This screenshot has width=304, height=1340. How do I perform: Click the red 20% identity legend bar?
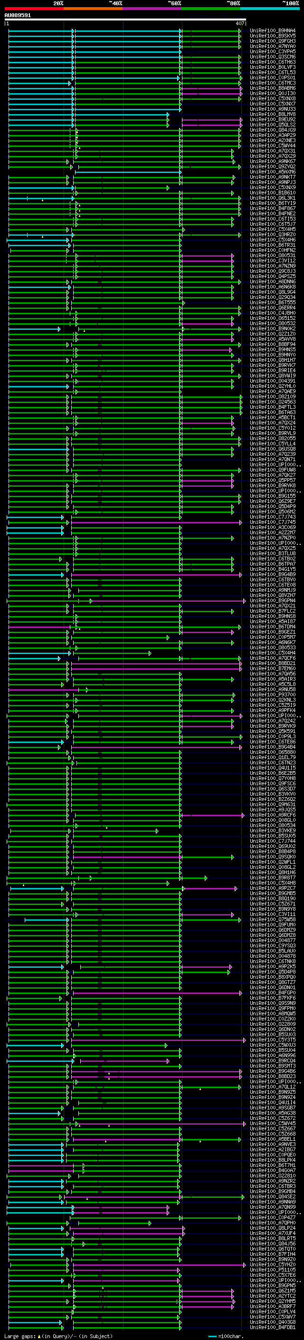pyautogui.click(x=34, y=9)
